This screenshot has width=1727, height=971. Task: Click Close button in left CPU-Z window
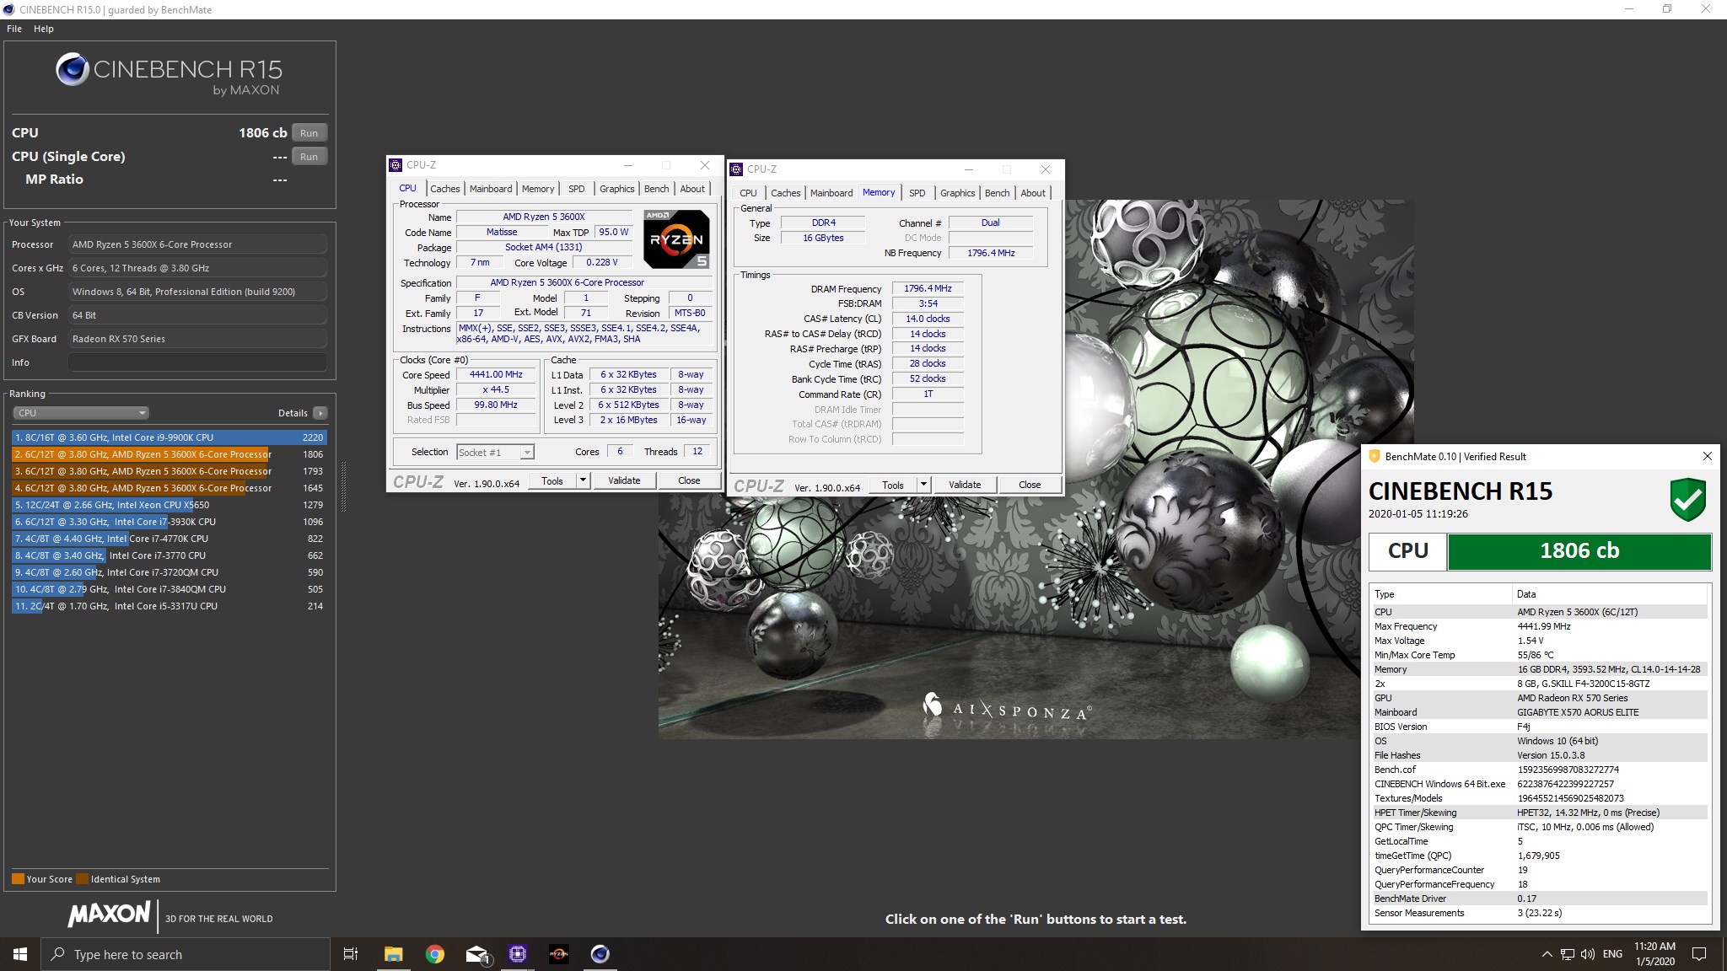[689, 480]
